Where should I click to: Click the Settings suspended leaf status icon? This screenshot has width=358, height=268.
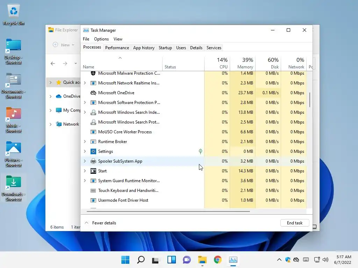(x=200, y=151)
